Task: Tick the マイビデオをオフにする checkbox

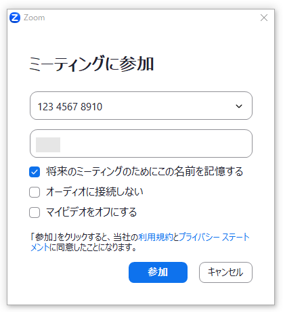Action: tap(35, 213)
